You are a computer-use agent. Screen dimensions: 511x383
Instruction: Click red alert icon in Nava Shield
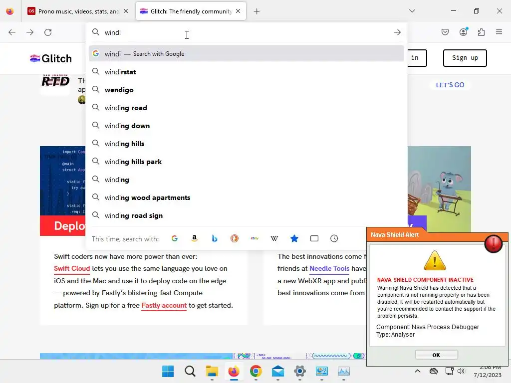tap(494, 243)
